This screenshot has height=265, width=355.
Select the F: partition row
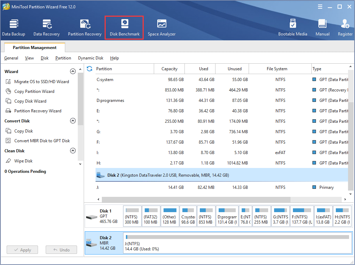(x=222, y=142)
